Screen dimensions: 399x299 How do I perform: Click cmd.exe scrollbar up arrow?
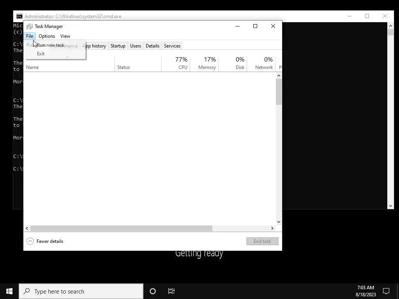point(390,25)
